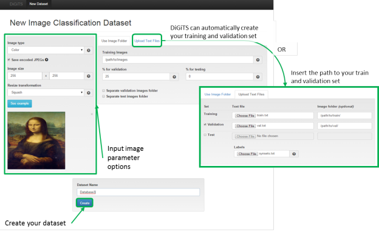Toggle the Save encoded JPEGs checkbox

pos(9,59)
